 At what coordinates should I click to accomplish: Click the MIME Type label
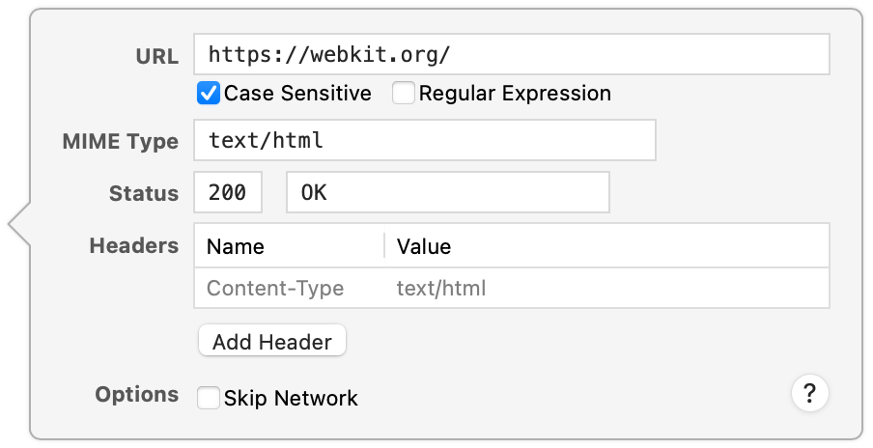120,142
